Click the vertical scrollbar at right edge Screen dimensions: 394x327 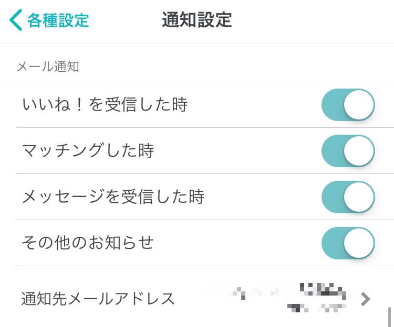point(389,316)
